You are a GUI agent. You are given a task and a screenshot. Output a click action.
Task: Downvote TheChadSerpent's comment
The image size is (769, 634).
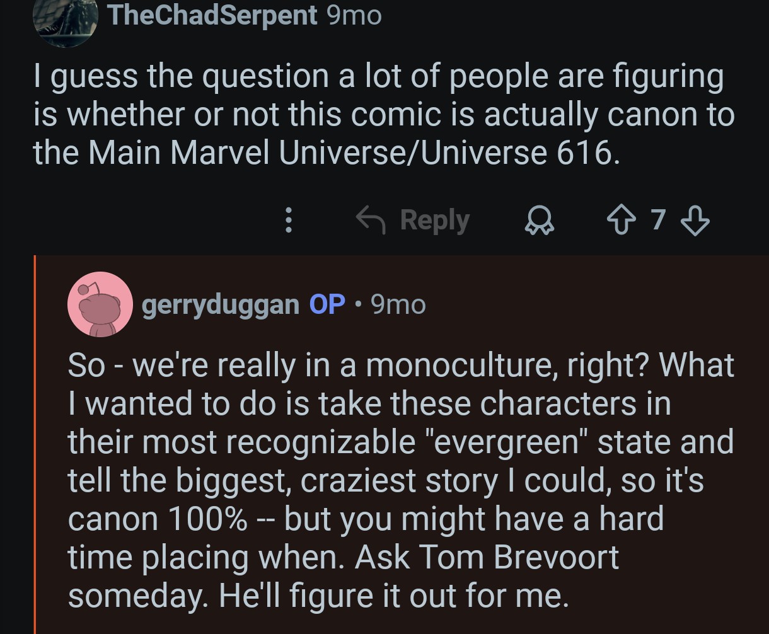click(x=695, y=219)
